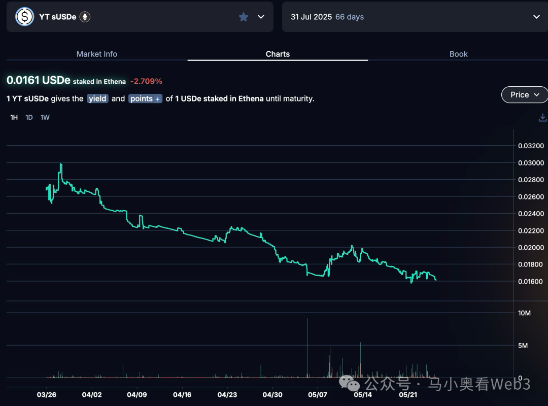This screenshot has width=548, height=406.
Task: Click the price line peak near 0.03000
Action: [61, 164]
